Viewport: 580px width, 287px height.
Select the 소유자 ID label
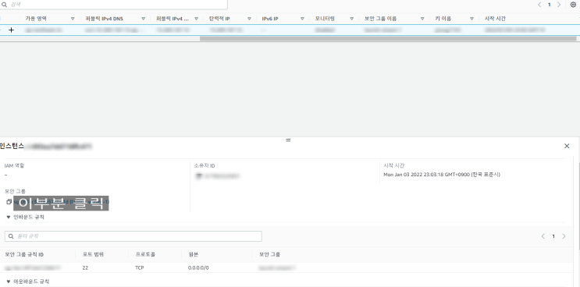(205, 166)
